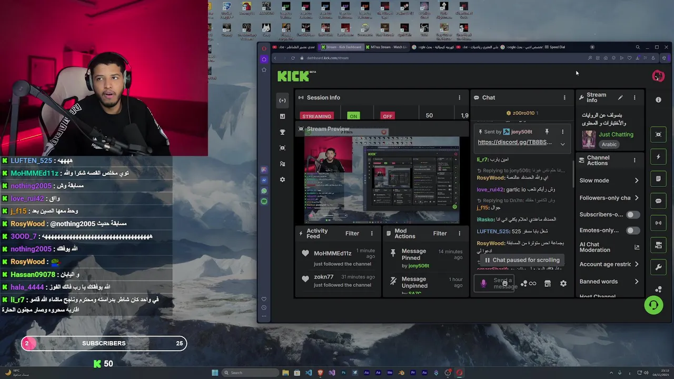Screen dimensions: 674x379
Task: Edit stream info with pencil icon
Action: (x=620, y=97)
